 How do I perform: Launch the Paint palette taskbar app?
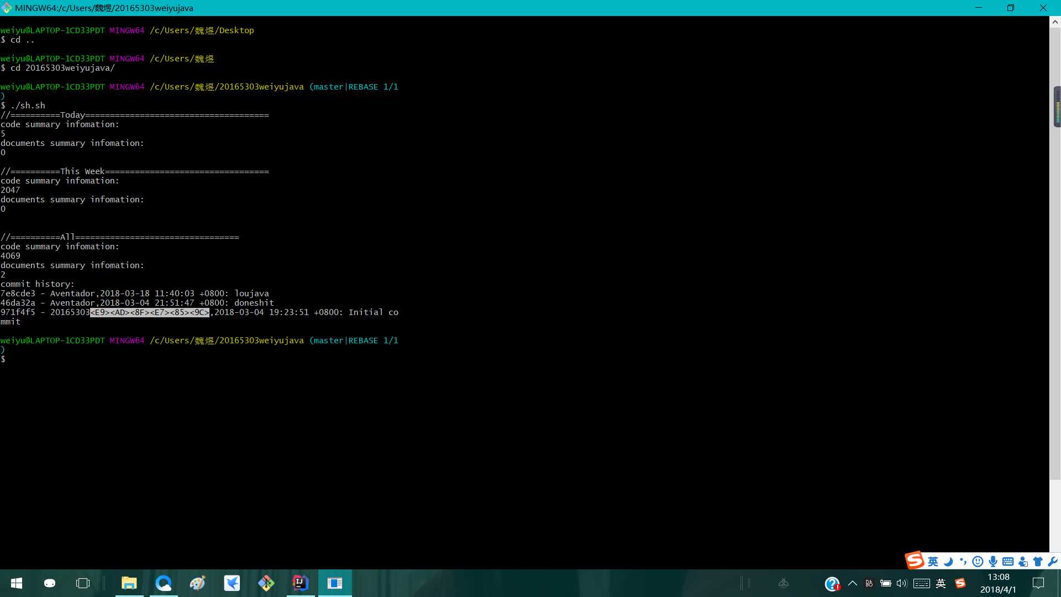pos(198,583)
